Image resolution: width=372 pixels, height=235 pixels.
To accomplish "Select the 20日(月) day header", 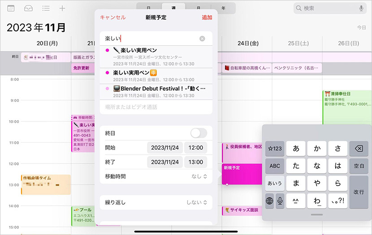I will pos(47,43).
